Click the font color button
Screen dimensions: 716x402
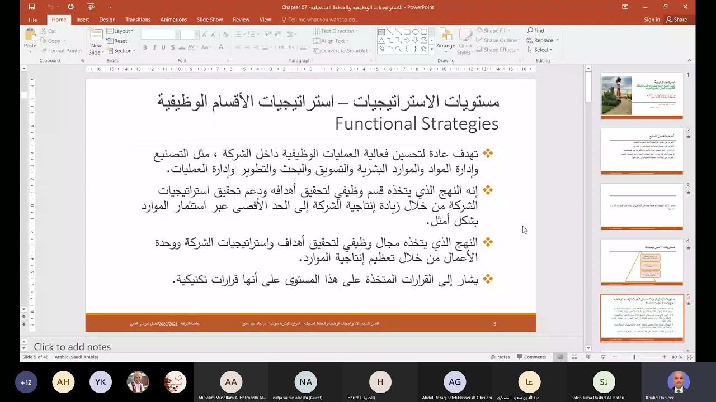click(x=222, y=47)
